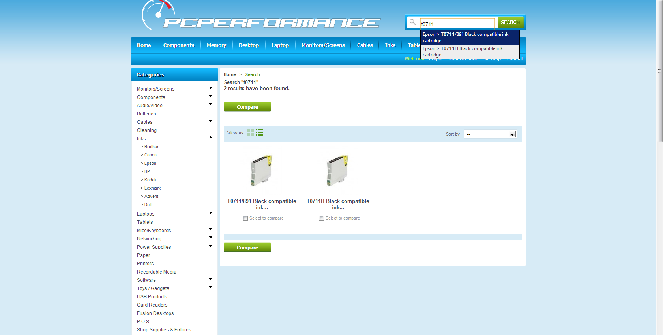The height and width of the screenshot is (335, 663).
Task: Open USB Products category
Action: click(x=152, y=297)
